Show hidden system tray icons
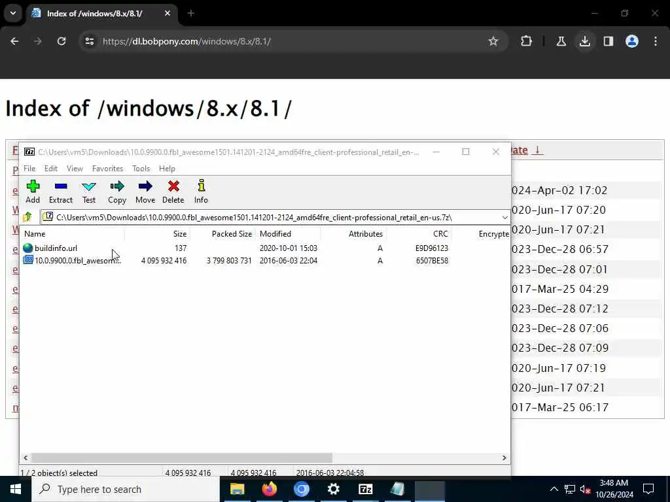The height and width of the screenshot is (502, 670). 554,489
